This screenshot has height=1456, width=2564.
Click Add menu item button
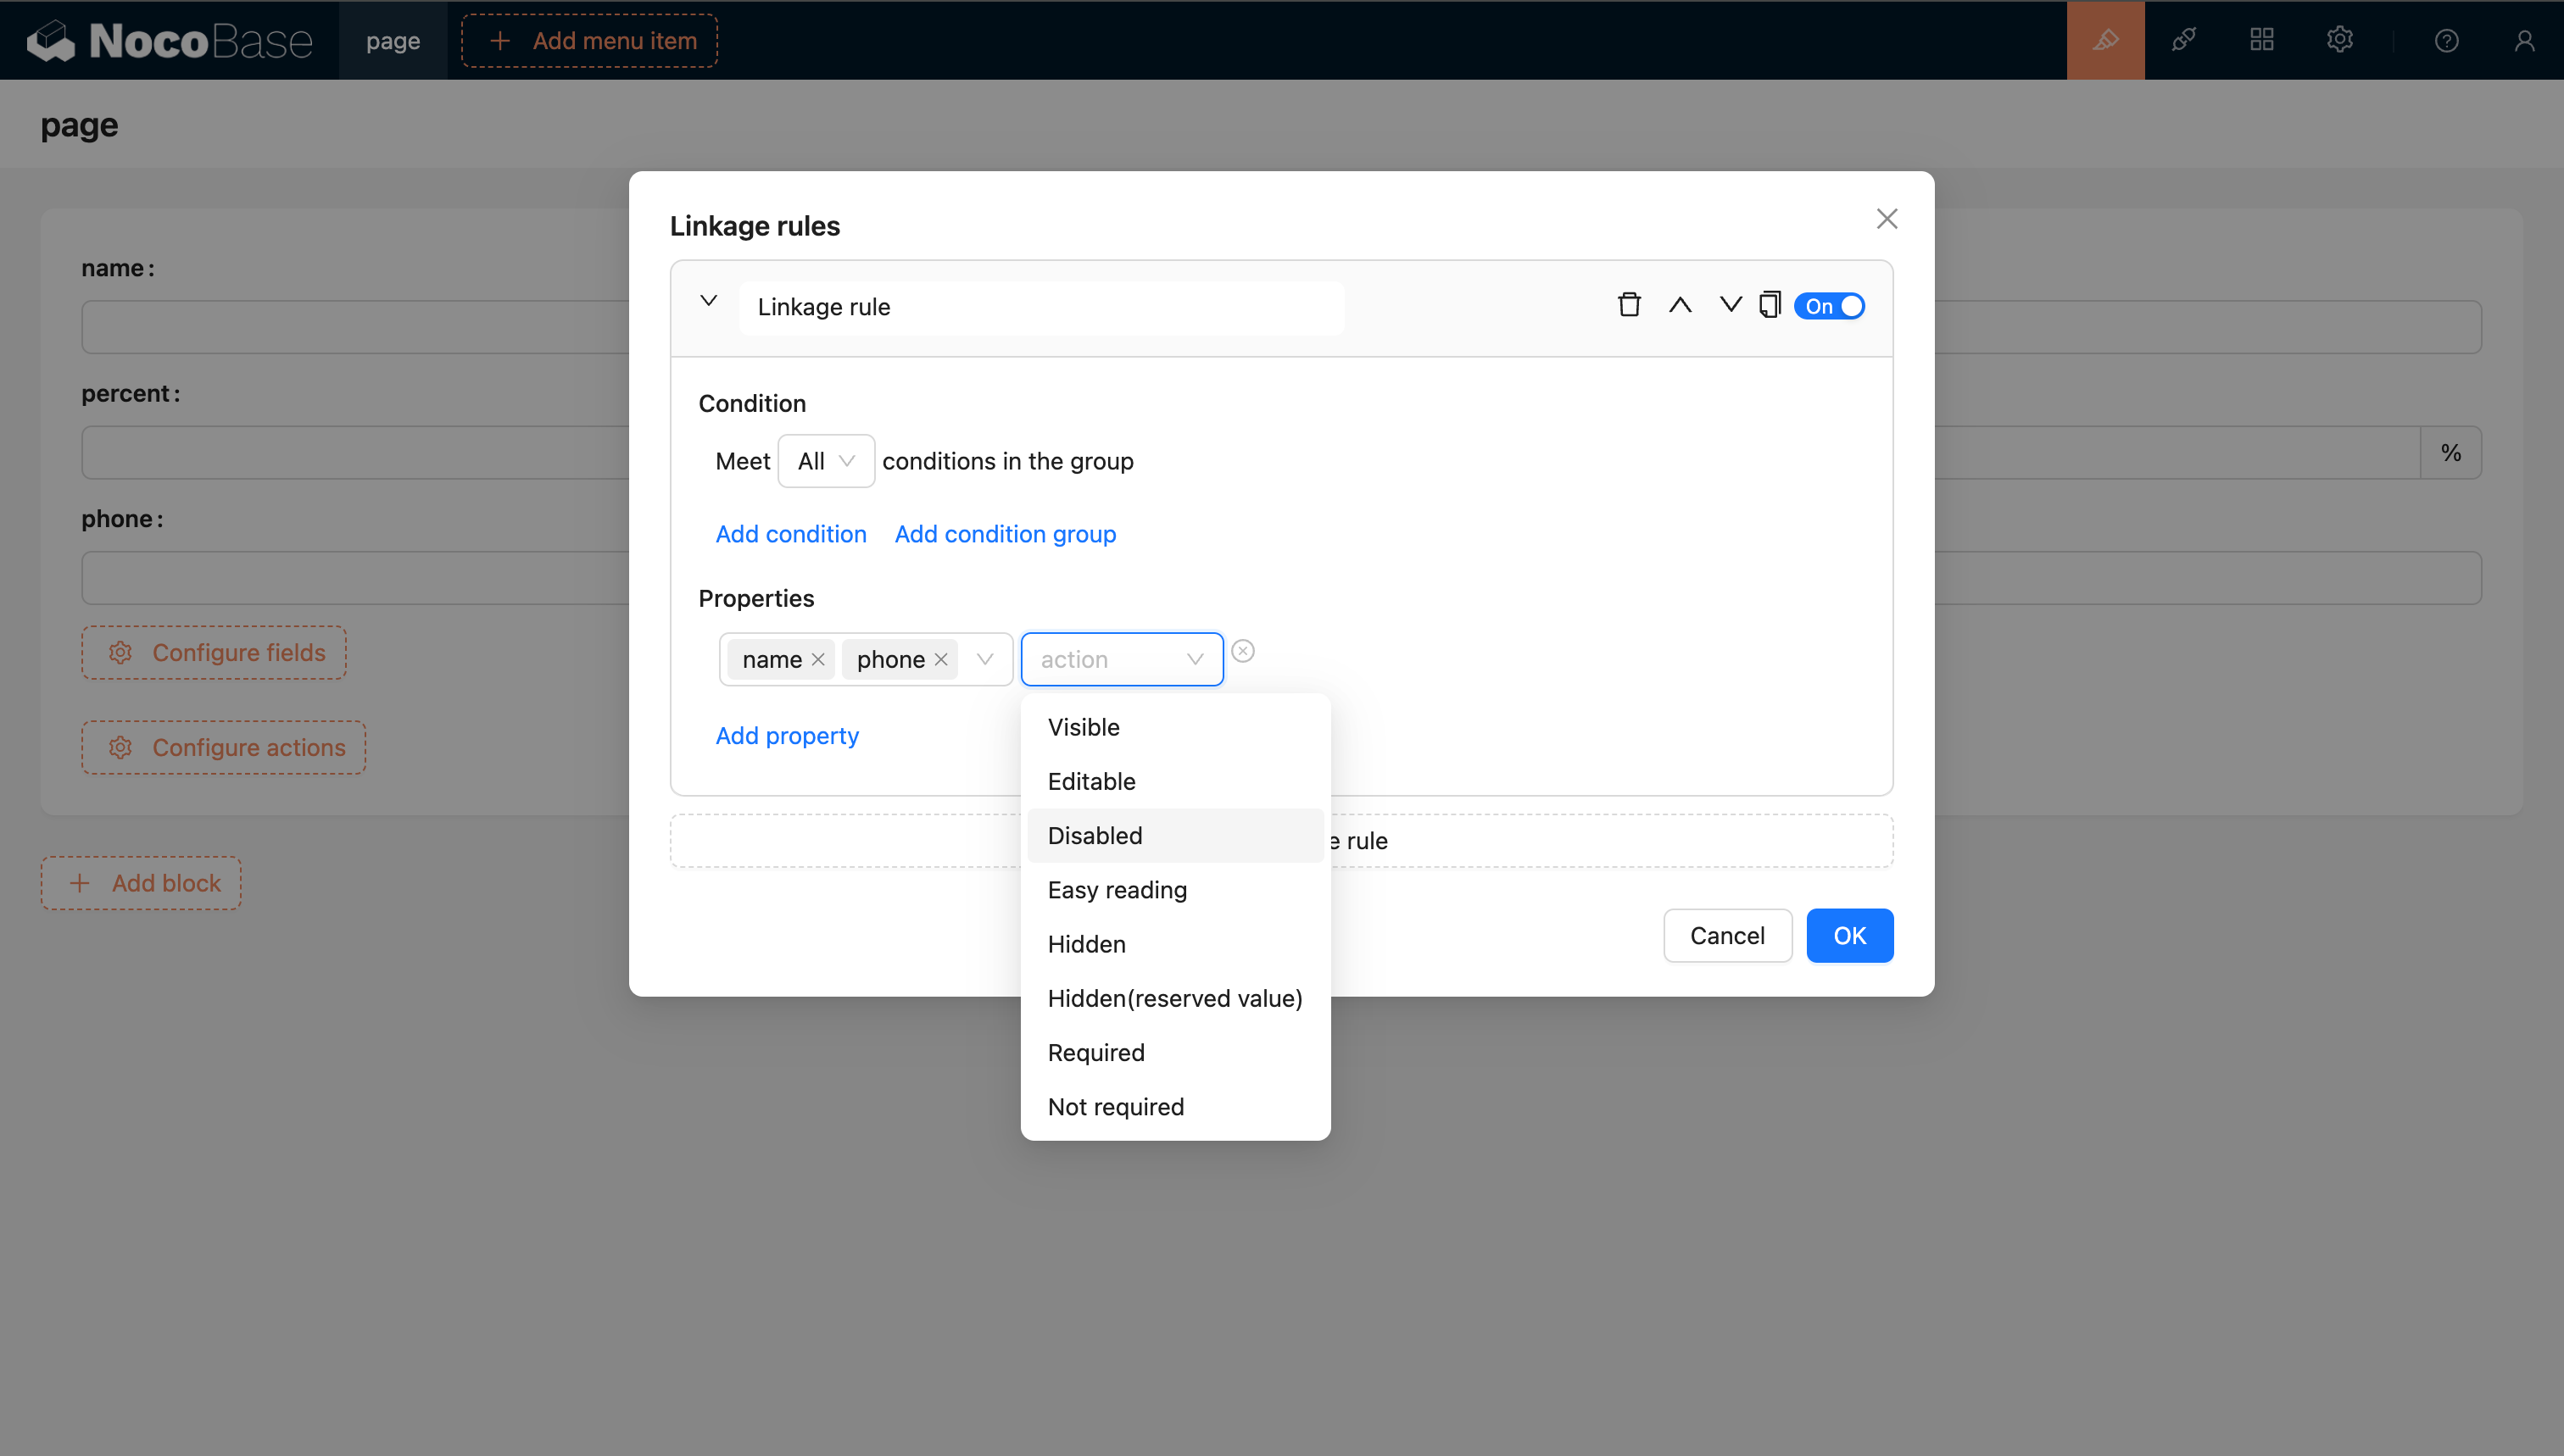[589, 40]
